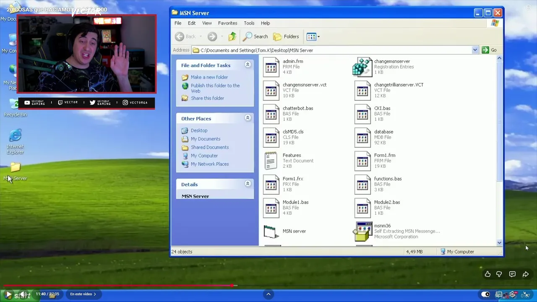This screenshot has width=537, height=302.
Task: Click the up chevron in player bar
Action: (x=268, y=294)
